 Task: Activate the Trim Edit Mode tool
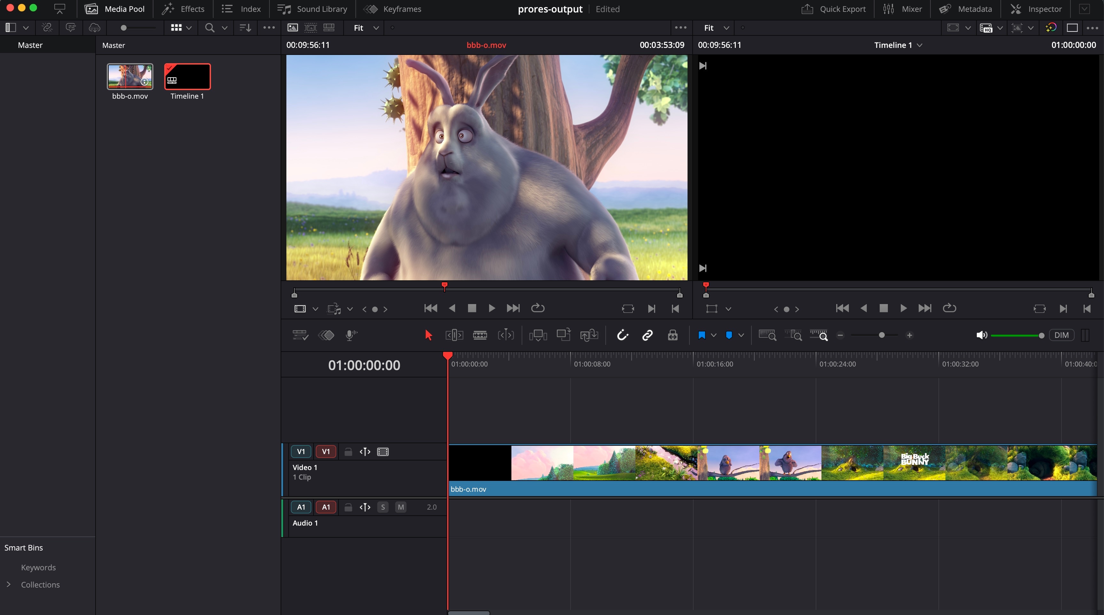tap(454, 335)
